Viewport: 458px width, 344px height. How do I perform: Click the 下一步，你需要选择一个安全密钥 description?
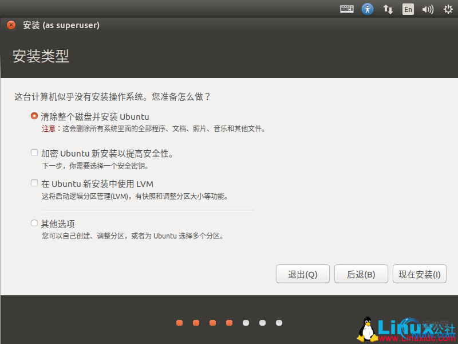pyautogui.click(x=96, y=166)
